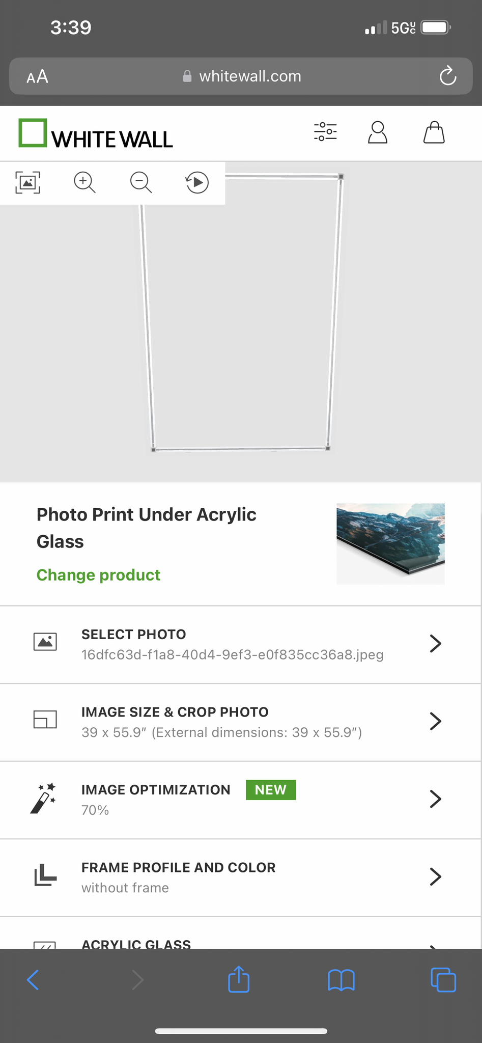Viewport: 482px width, 1043px height.
Task: Tap the Safari share icon
Action: (239, 979)
